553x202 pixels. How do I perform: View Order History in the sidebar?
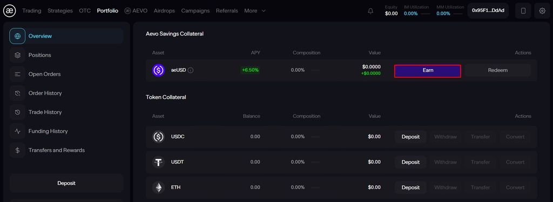click(x=66, y=93)
